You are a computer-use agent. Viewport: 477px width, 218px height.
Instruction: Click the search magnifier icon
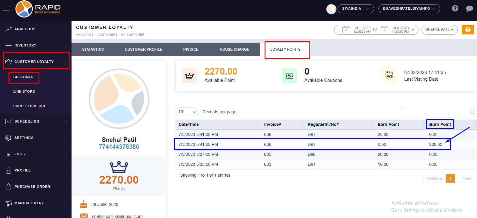click(x=472, y=112)
